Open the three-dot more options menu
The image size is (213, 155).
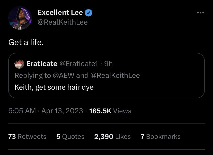click(200, 13)
